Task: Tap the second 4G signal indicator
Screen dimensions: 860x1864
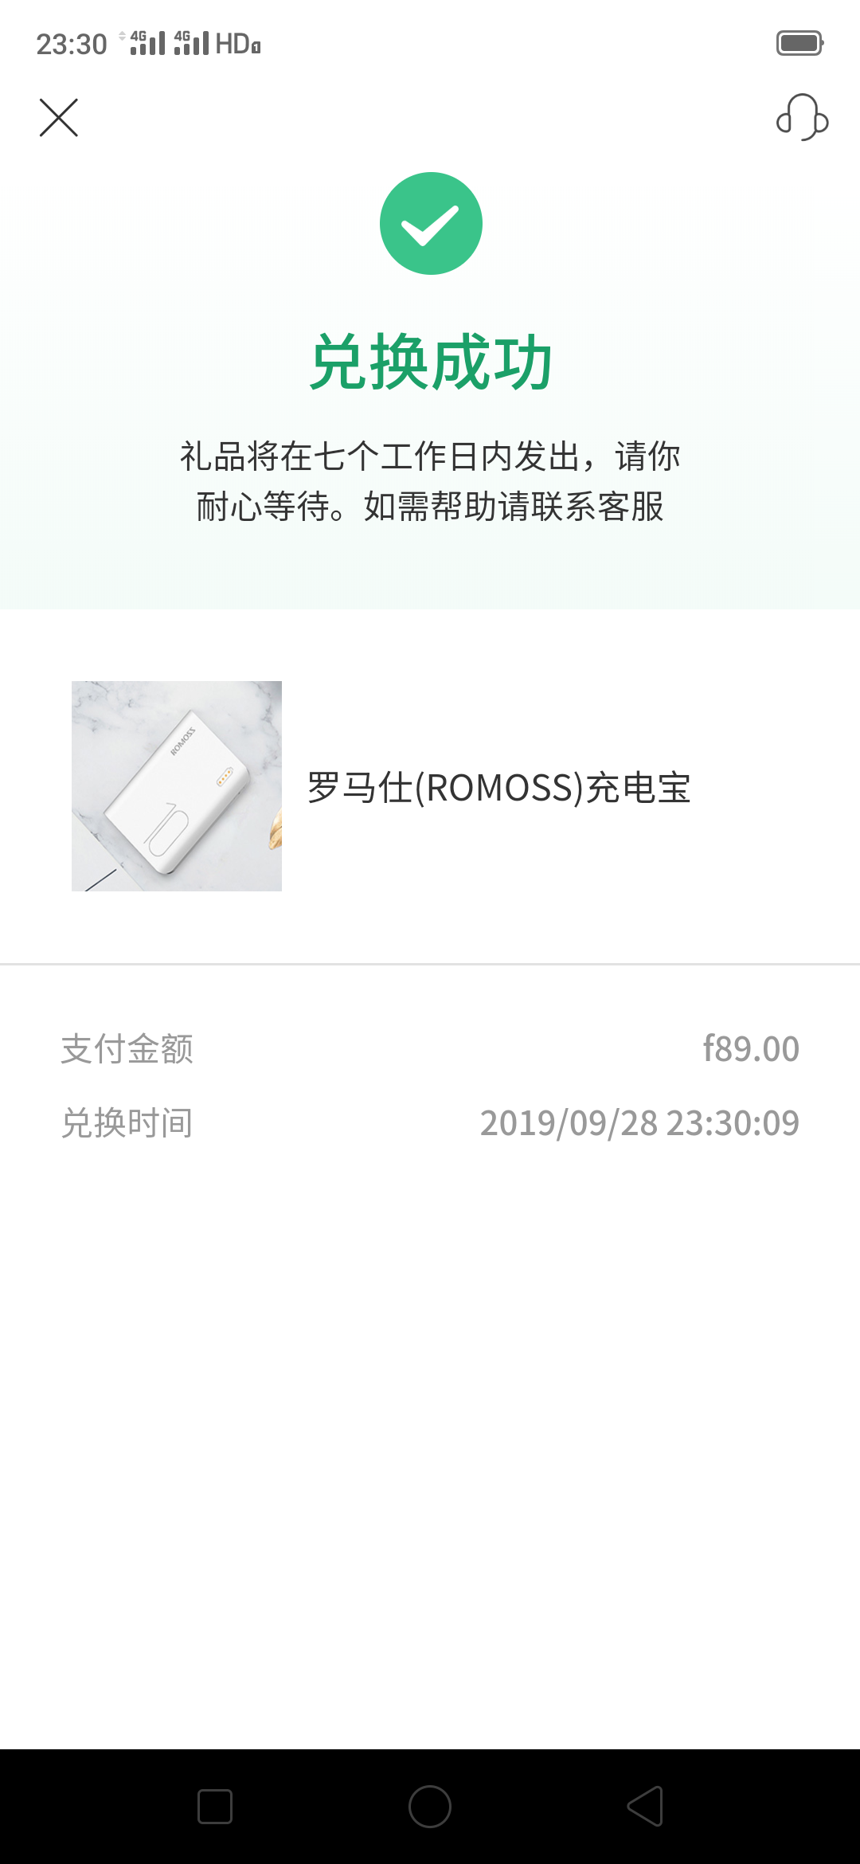Action: (191, 43)
